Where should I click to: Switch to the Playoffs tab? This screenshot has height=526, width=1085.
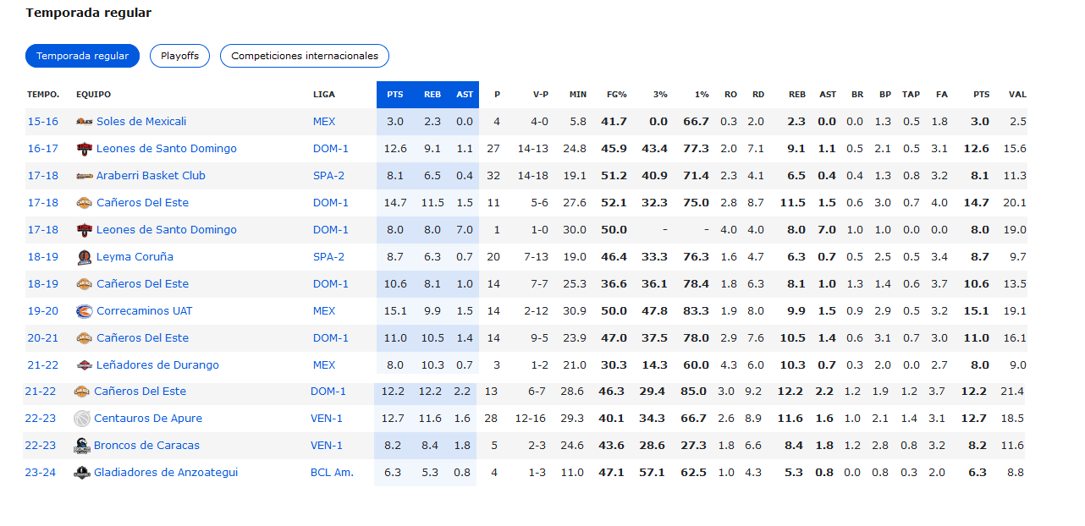point(179,56)
